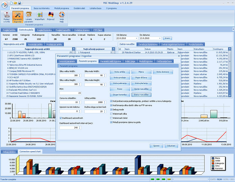Click Baza blue legend swatch
The width and height of the screenshot is (235, 182).
(x=213, y=158)
